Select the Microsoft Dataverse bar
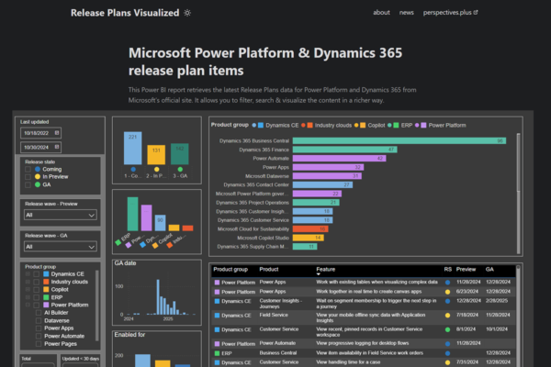Viewport: 551px width, 367px height. pos(327,176)
